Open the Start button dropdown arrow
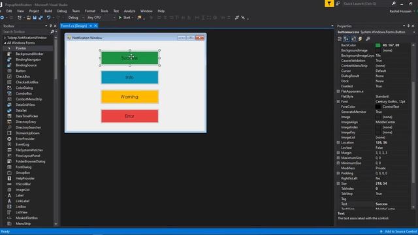Viewport: 418px width, 235px height. pyautogui.click(x=132, y=18)
